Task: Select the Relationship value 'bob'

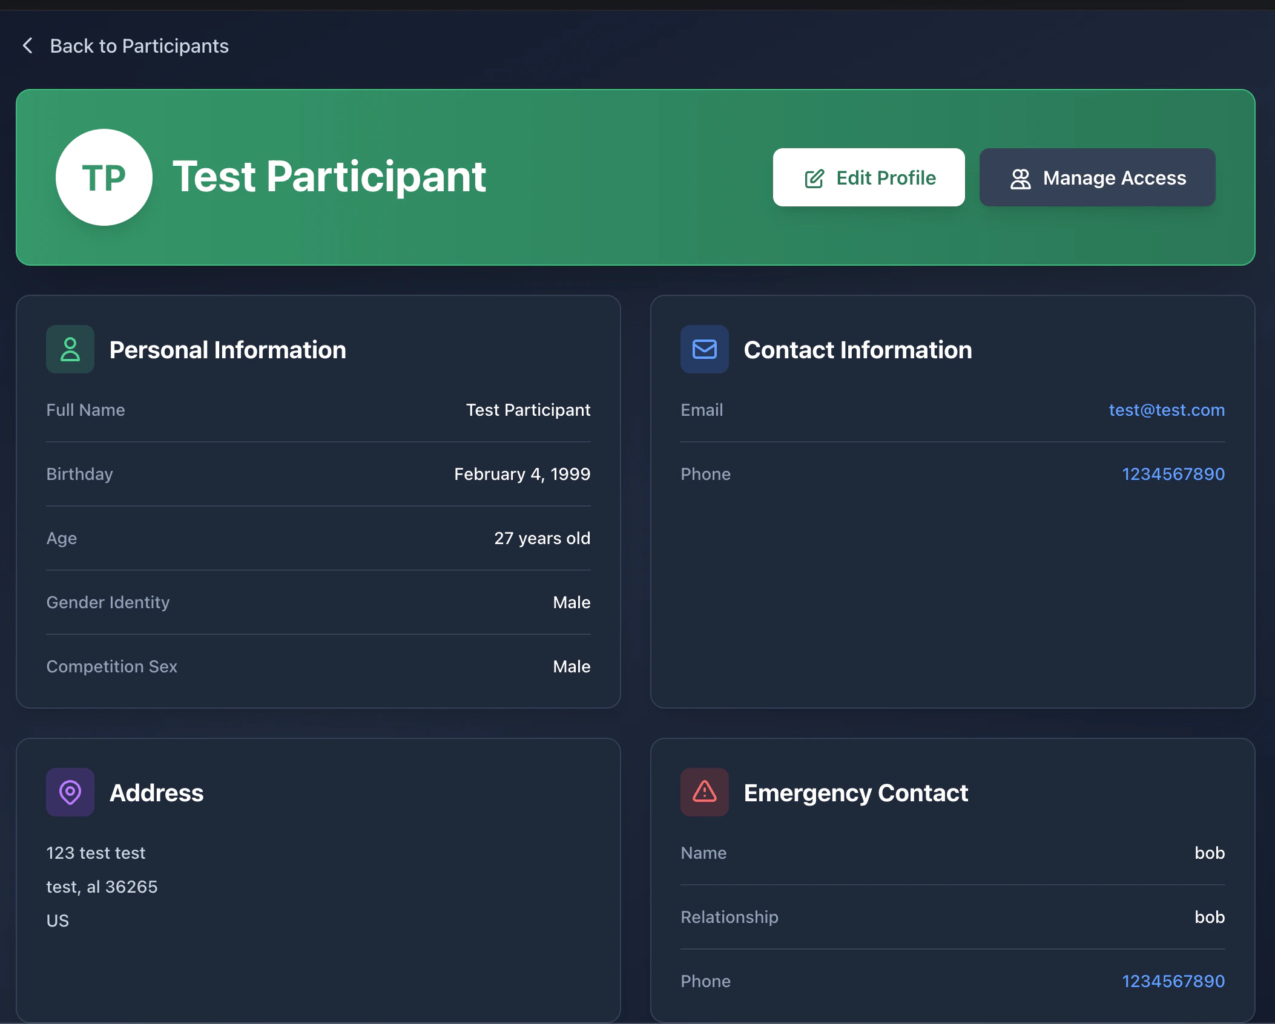Action: pyautogui.click(x=1210, y=917)
